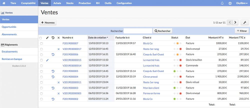Click the undo icon in table header
The width and height of the screenshot is (250, 108).
(x=53, y=38)
